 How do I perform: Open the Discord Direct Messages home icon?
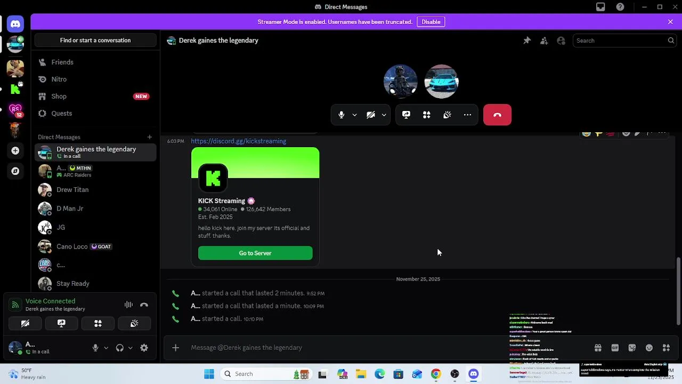(15, 24)
